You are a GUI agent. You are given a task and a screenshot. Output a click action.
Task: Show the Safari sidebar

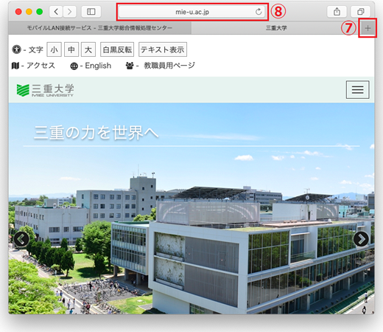[91, 12]
